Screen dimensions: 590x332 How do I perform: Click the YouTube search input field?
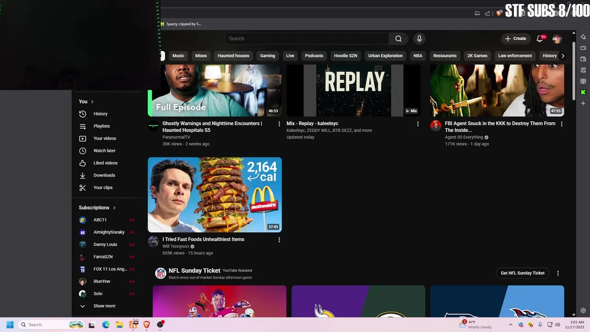(307, 39)
